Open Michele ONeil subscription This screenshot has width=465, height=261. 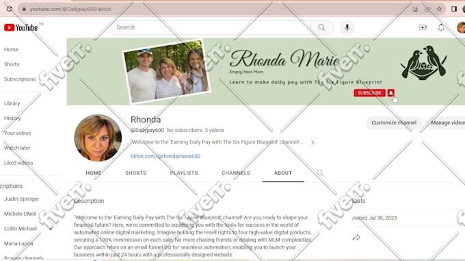[x=20, y=214]
